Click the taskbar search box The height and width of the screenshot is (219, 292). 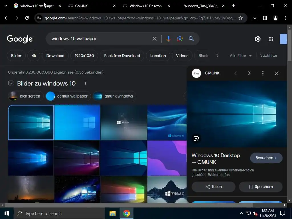click(59, 213)
